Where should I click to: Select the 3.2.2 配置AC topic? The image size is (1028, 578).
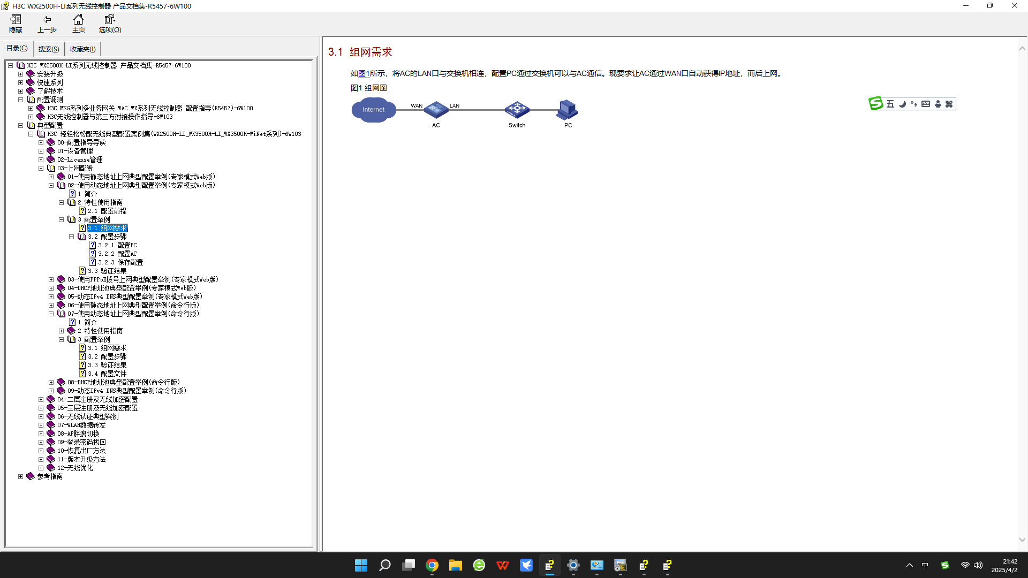pos(117,254)
